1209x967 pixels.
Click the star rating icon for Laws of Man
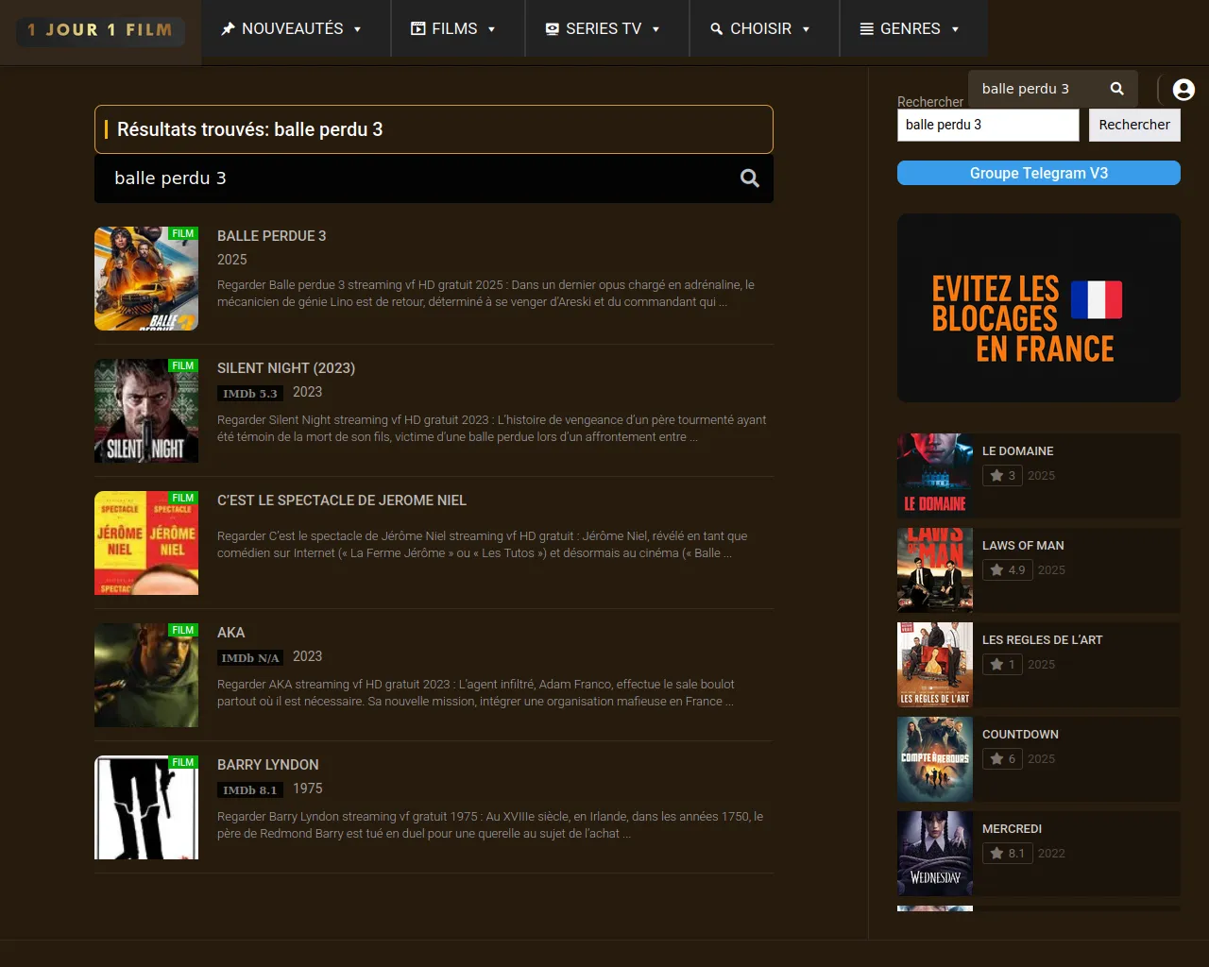[996, 570]
